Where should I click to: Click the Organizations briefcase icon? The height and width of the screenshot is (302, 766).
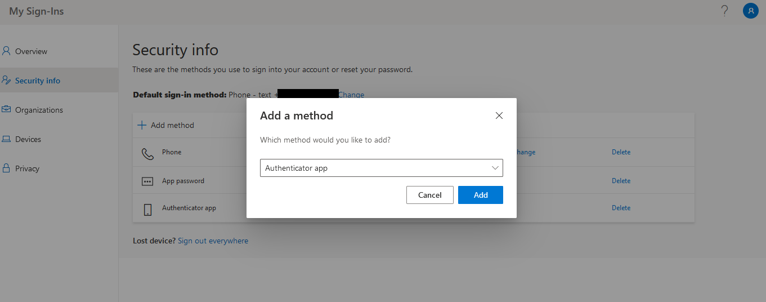pos(6,109)
